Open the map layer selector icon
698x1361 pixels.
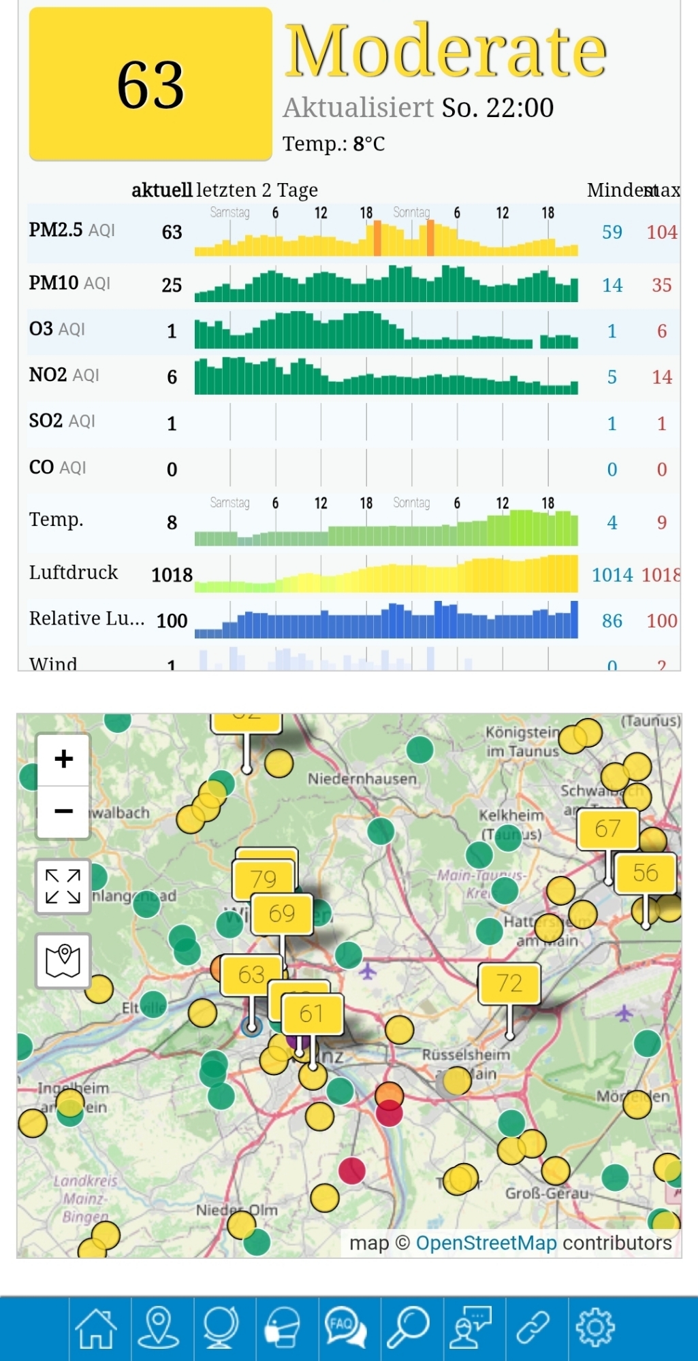pos(63,960)
